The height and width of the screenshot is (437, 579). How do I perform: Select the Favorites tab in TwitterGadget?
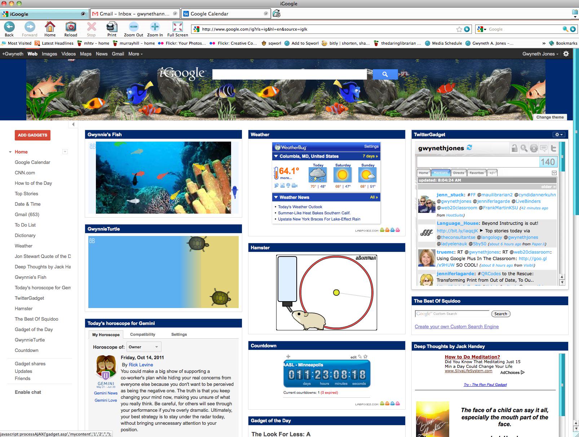477,173
